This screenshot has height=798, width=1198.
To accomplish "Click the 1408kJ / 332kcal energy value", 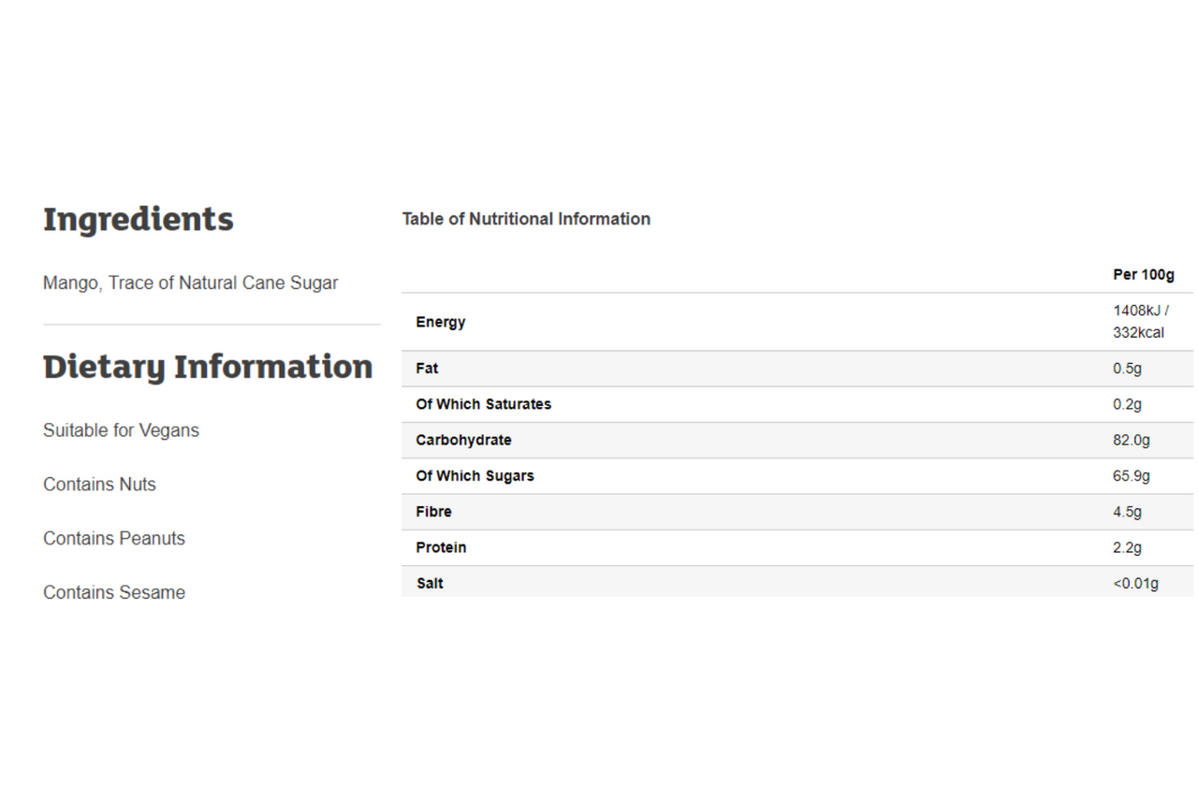I will click(1140, 322).
